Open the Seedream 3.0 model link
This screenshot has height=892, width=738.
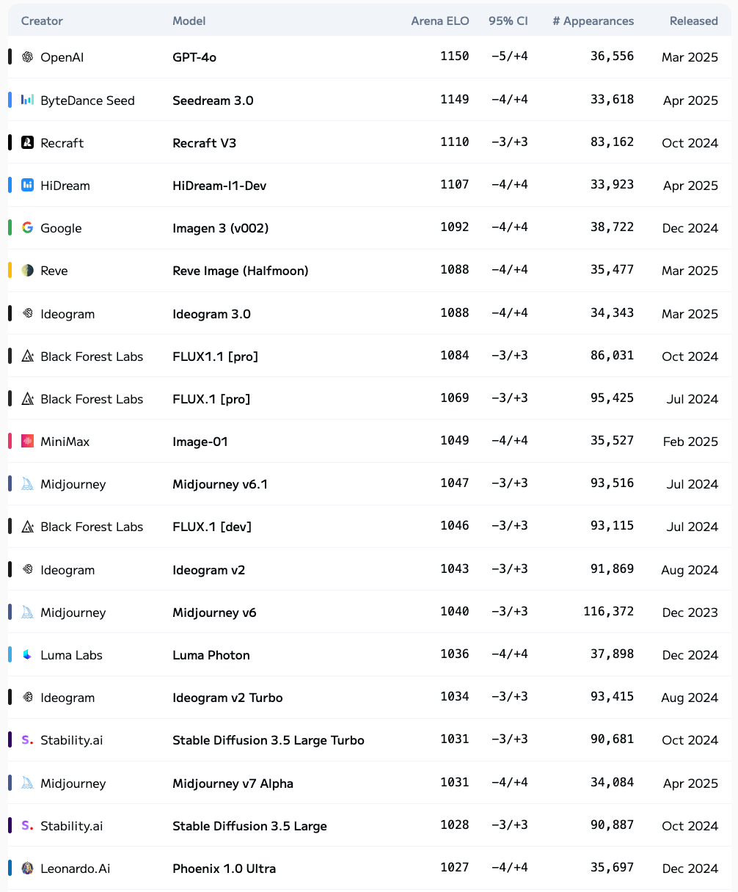(x=213, y=100)
